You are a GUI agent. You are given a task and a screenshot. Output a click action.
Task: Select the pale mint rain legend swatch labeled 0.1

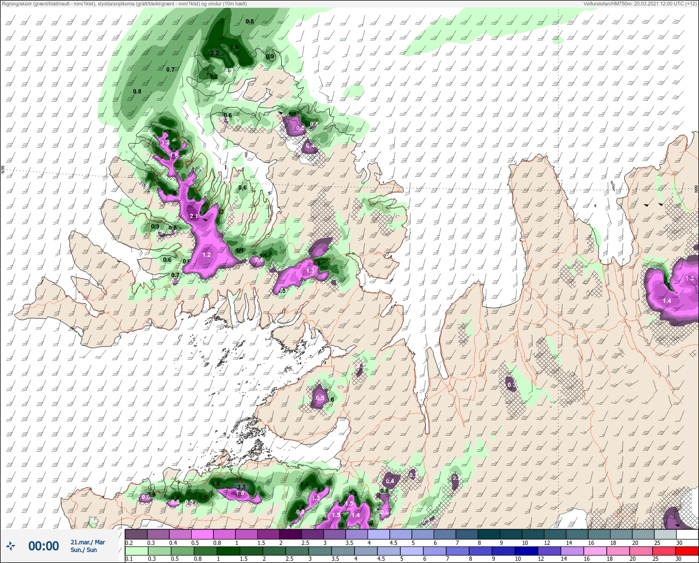[x=136, y=550]
